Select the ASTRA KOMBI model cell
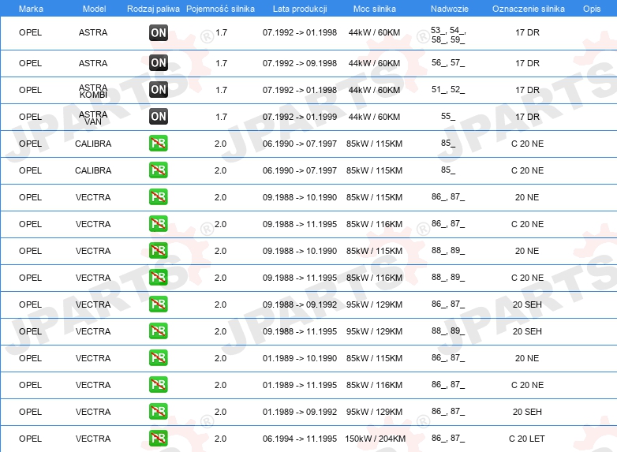Image resolution: width=617 pixels, height=452 pixels. tap(93, 91)
